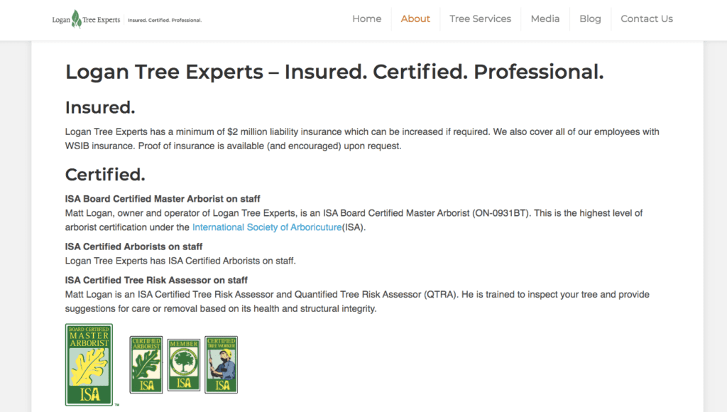Navigate to Contact Us
Viewport: 727px width, 412px height.
[647, 19]
